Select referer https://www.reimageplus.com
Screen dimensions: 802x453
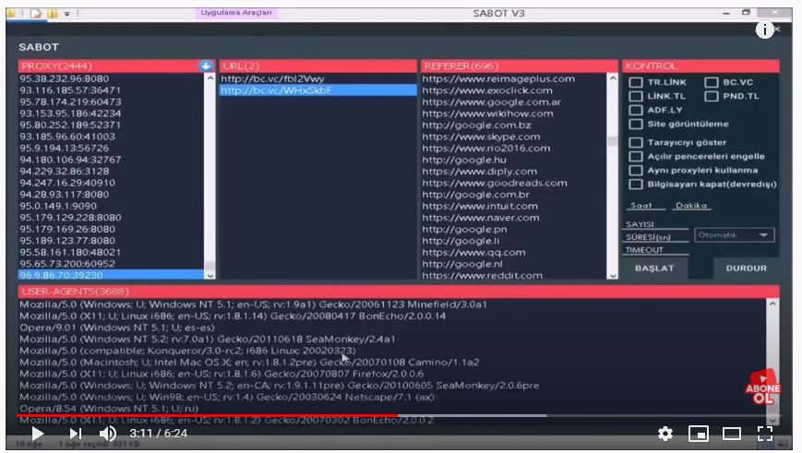[x=513, y=78]
